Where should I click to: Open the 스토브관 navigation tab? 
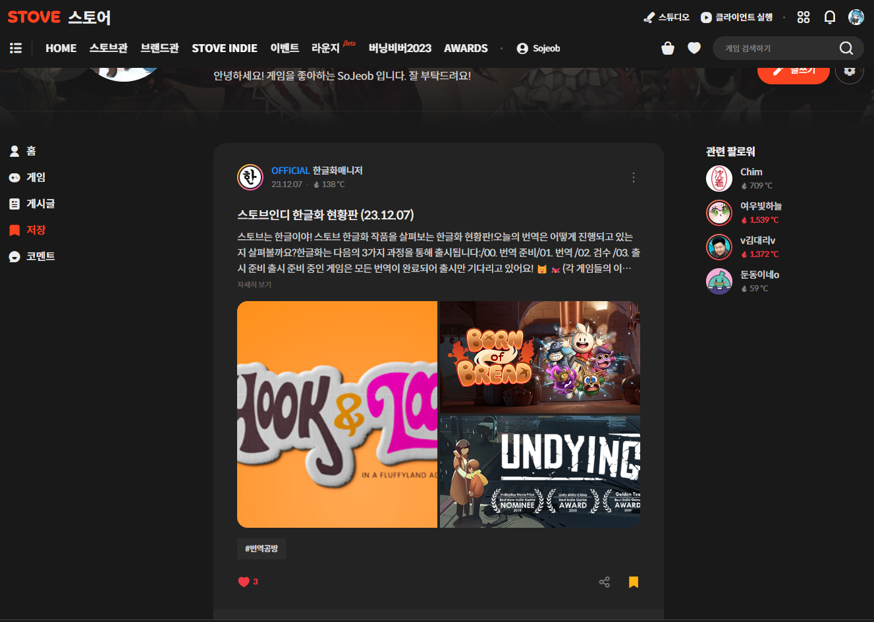109,48
